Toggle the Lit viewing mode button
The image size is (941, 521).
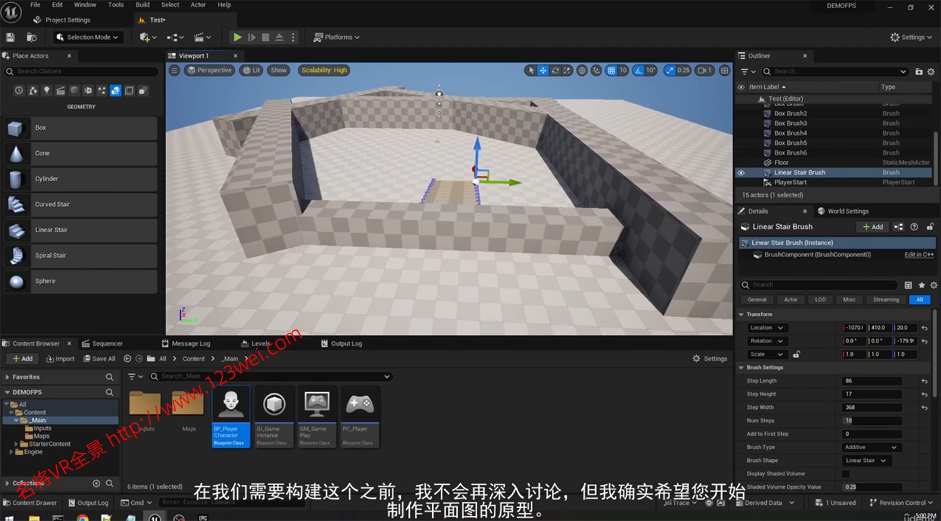pos(251,70)
